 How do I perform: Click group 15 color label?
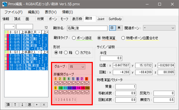click(83, 88)
